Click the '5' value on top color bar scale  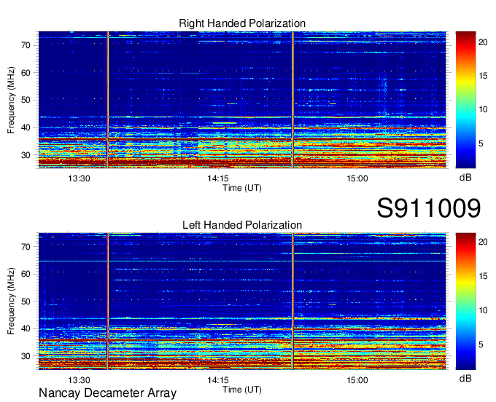point(481,143)
